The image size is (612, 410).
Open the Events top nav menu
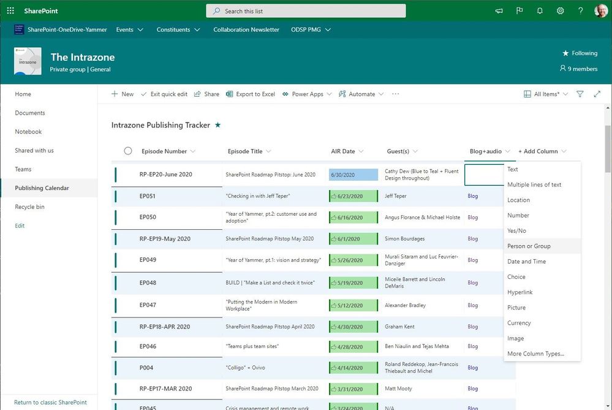point(130,29)
